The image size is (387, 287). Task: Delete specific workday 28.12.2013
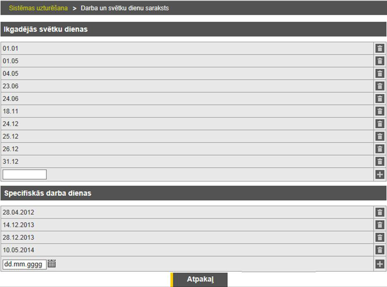[x=380, y=237]
